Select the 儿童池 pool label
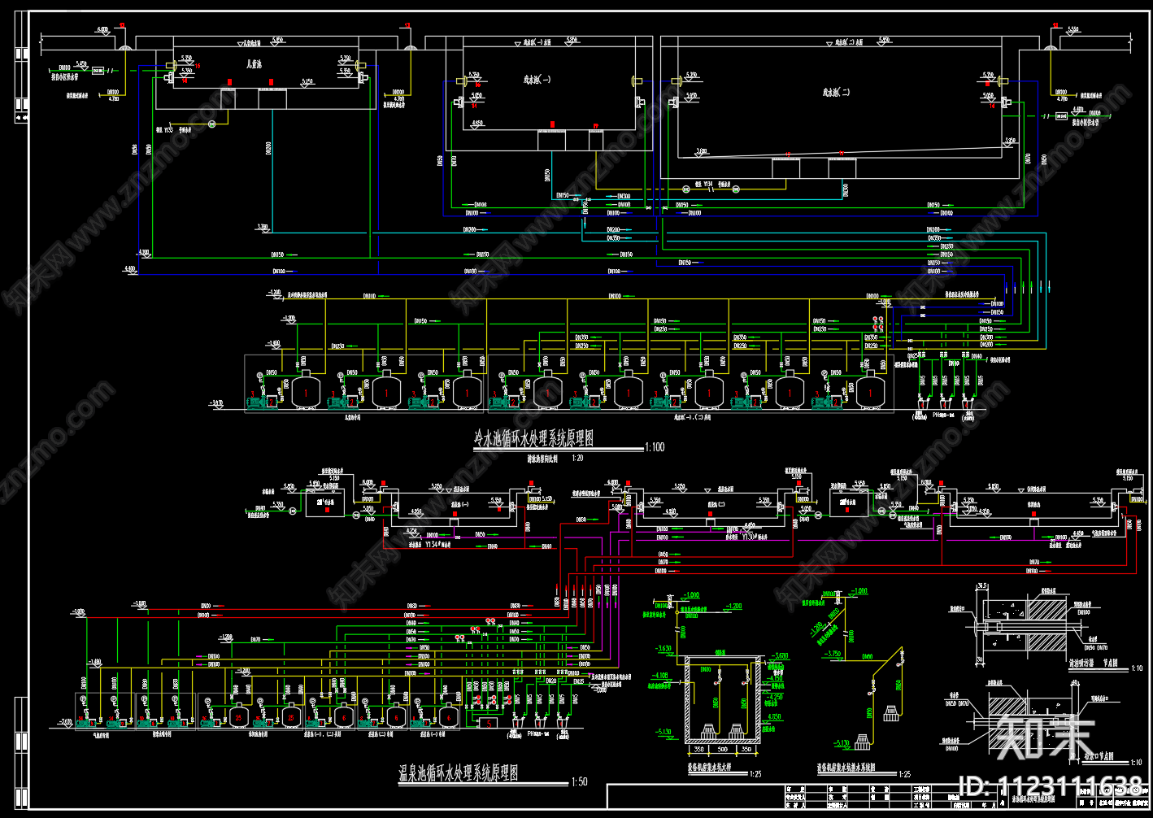This screenshot has height=818, width=1153. (x=255, y=65)
